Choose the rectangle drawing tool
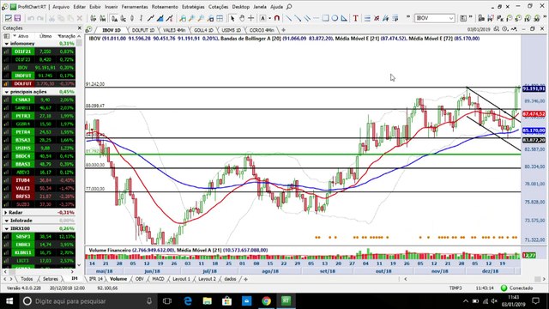 (x=326, y=18)
